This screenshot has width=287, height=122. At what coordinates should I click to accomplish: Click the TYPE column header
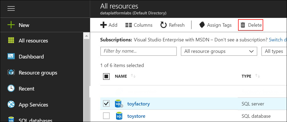pyautogui.click(x=246, y=76)
